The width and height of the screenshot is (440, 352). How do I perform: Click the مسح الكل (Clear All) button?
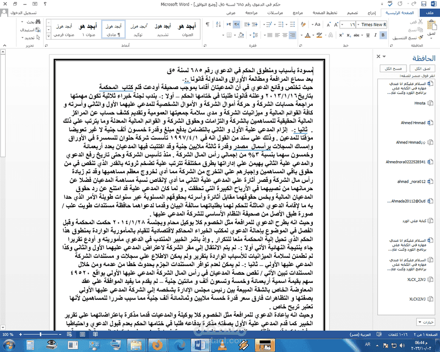(x=394, y=69)
